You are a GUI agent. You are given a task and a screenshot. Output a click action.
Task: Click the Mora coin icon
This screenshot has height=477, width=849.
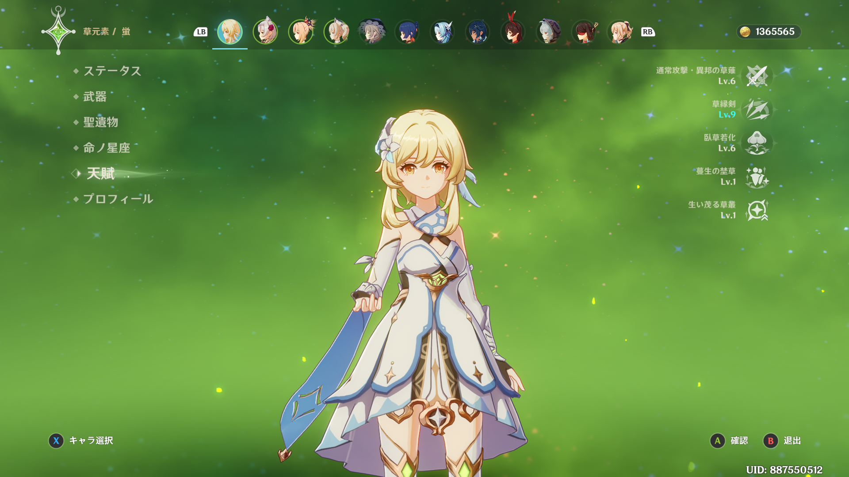pyautogui.click(x=745, y=32)
